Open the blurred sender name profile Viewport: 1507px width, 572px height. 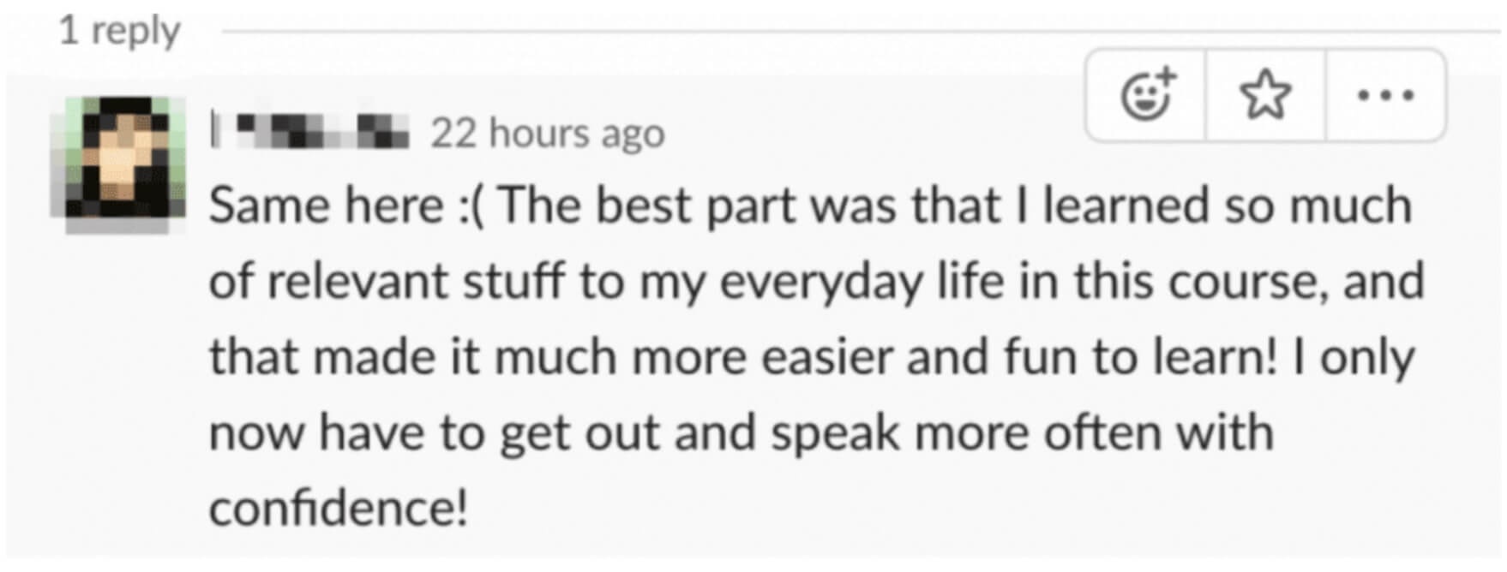(310, 132)
